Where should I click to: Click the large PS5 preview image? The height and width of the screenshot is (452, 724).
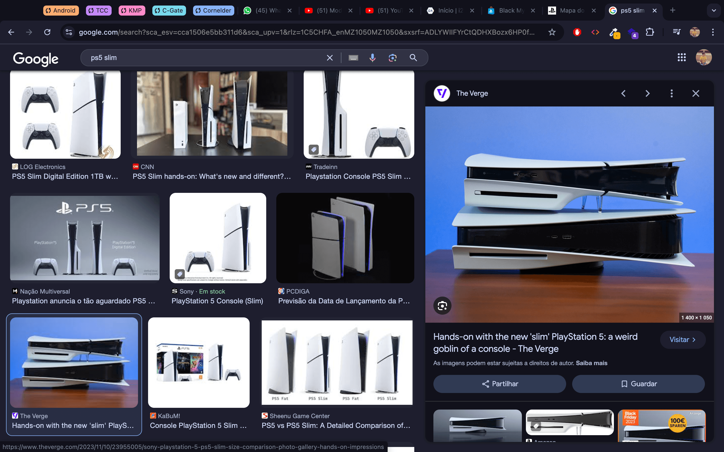(569, 214)
